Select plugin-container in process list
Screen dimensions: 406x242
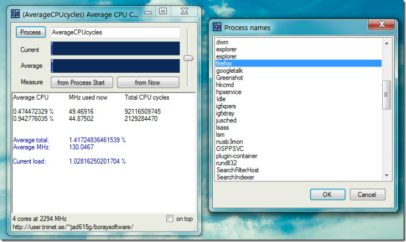(298, 156)
